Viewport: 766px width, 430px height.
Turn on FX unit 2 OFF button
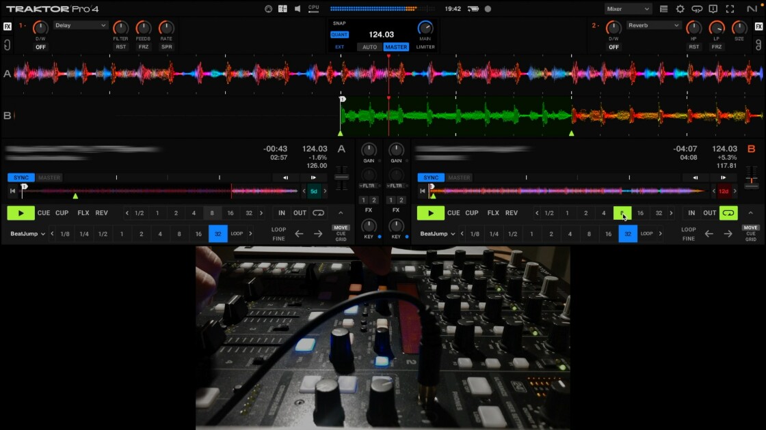coord(613,47)
